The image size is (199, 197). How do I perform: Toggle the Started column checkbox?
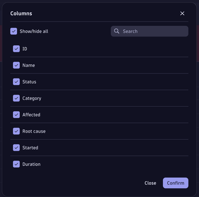point(16,148)
